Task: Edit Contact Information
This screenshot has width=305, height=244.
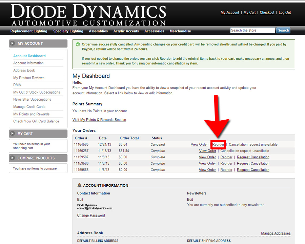Action: coord(80,200)
